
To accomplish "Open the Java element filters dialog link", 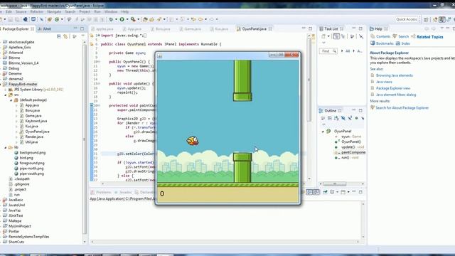I will [x=396, y=95].
